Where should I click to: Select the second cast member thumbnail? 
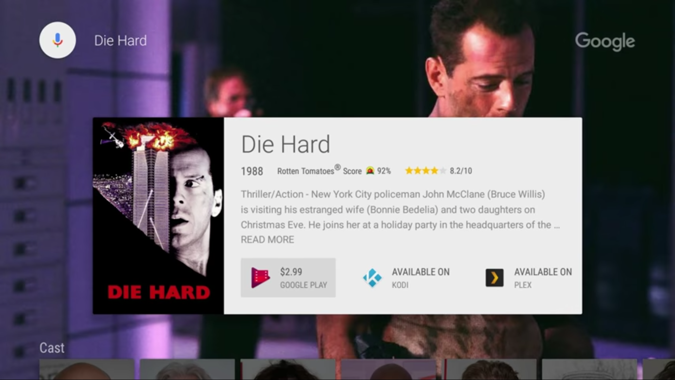click(x=187, y=369)
